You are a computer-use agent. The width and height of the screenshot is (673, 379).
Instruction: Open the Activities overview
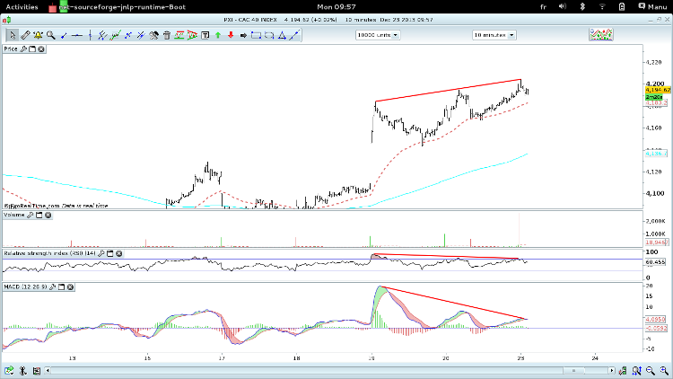pyautogui.click(x=22, y=7)
